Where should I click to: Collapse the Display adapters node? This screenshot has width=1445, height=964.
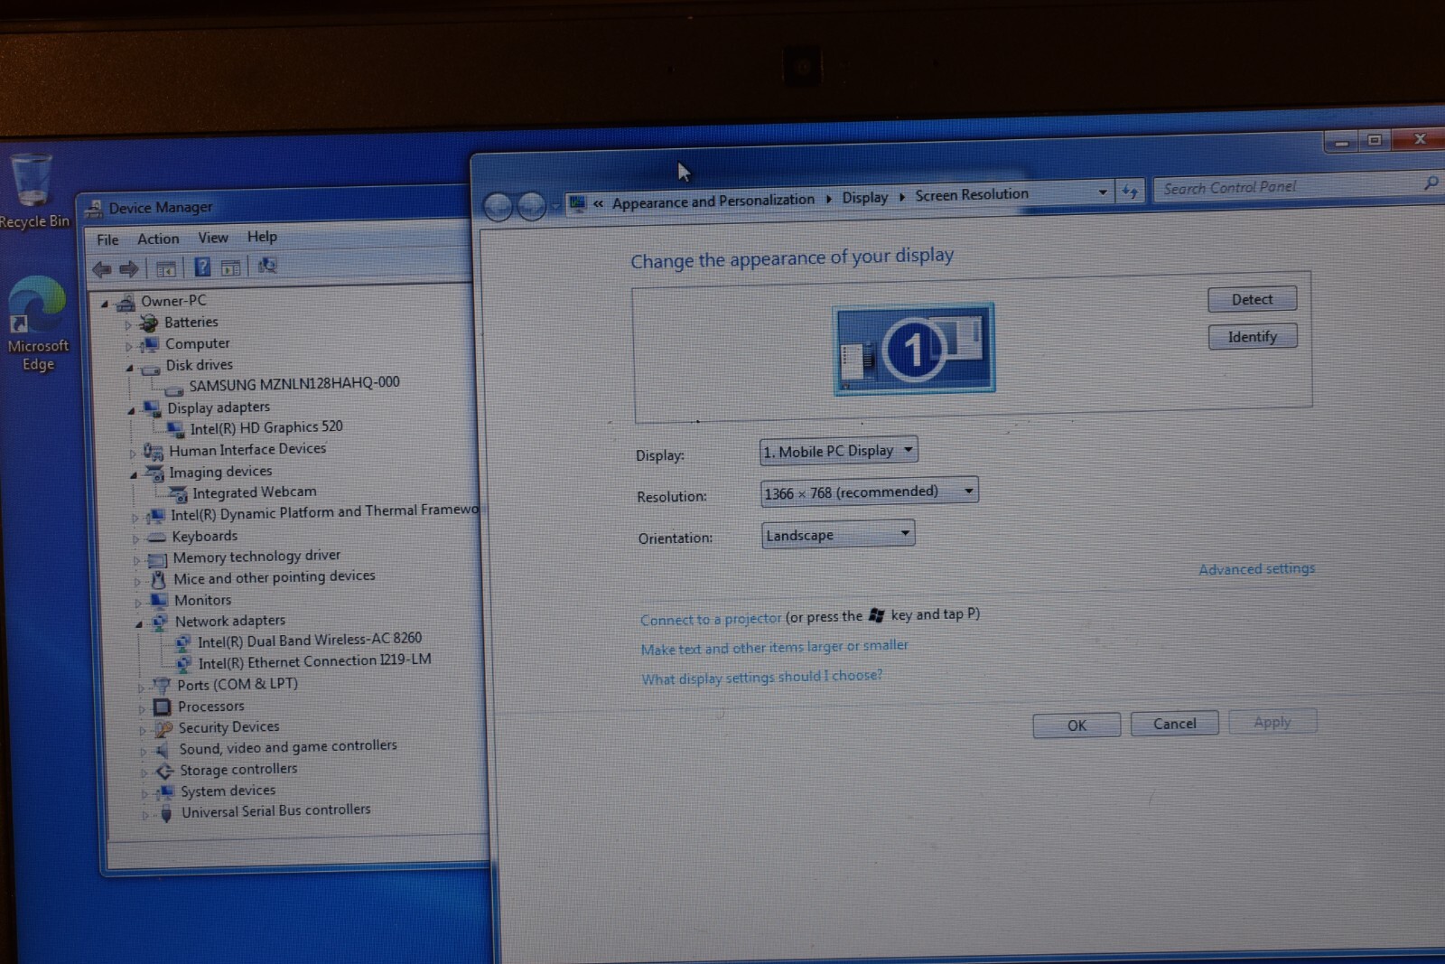point(131,410)
